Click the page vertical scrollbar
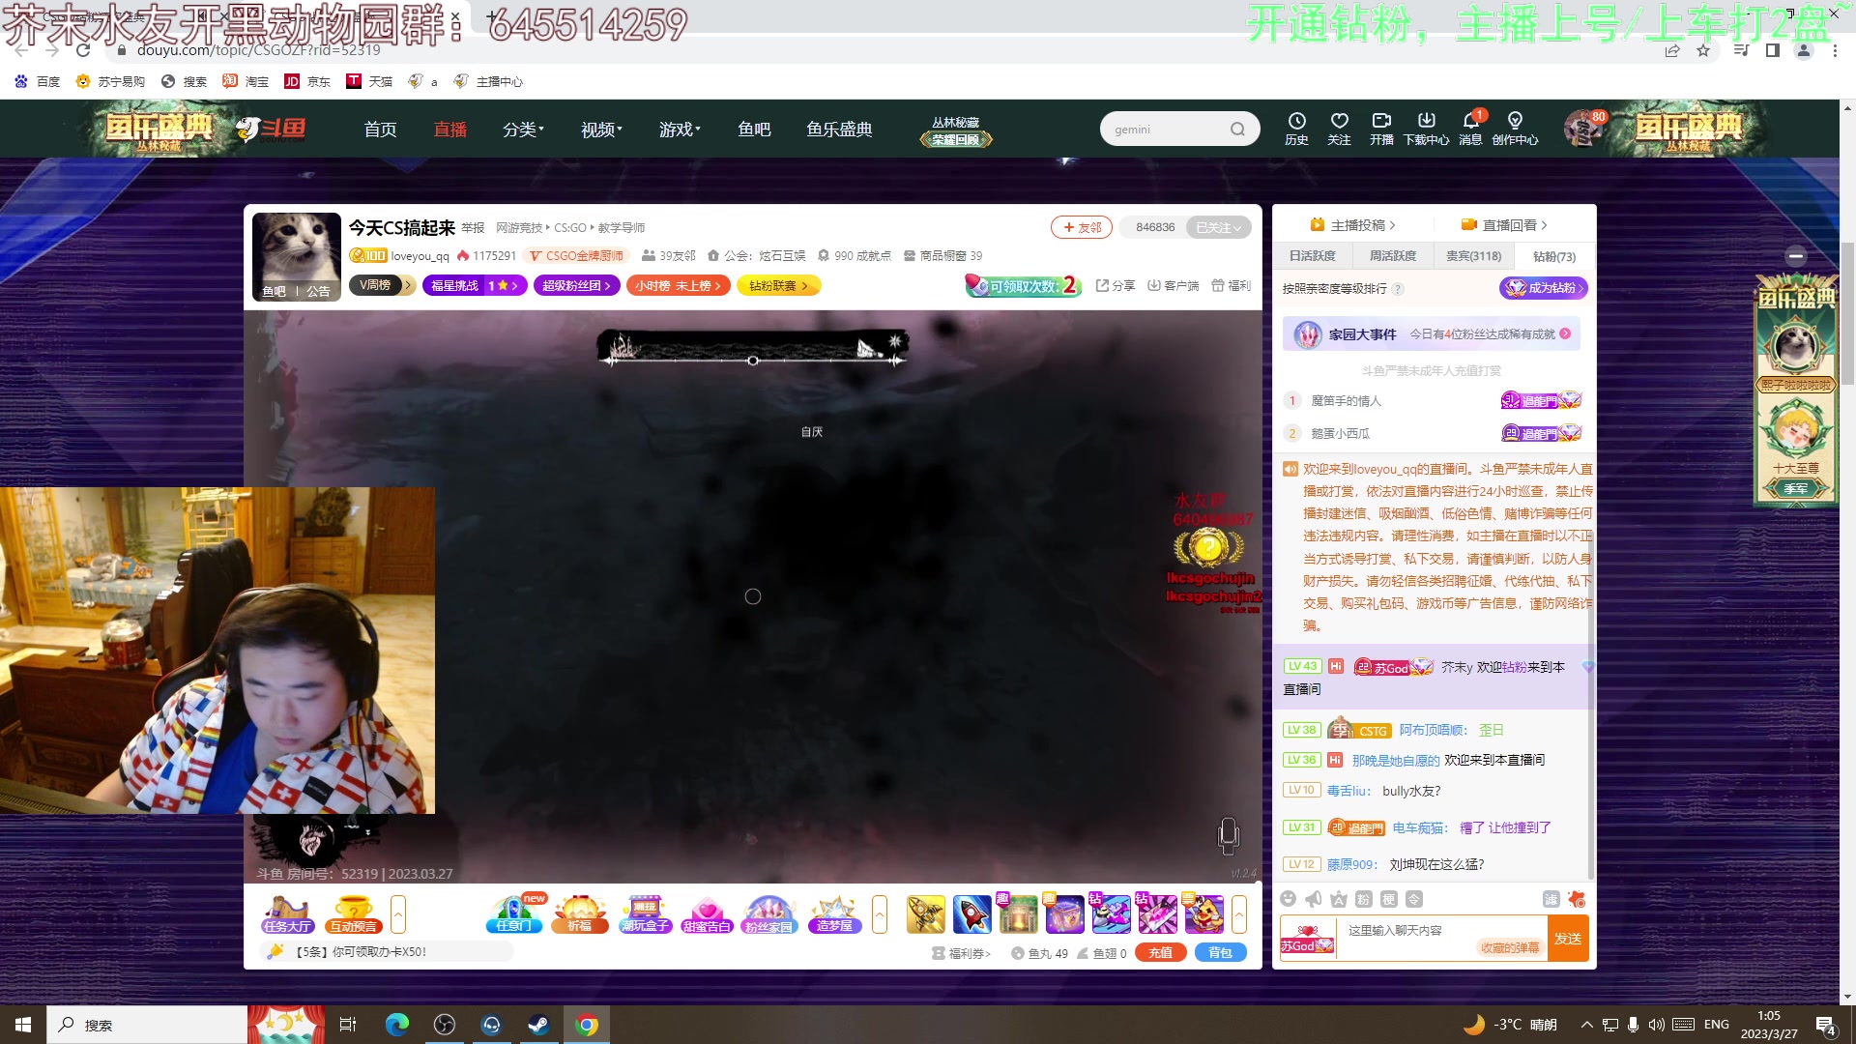 tap(1847, 314)
